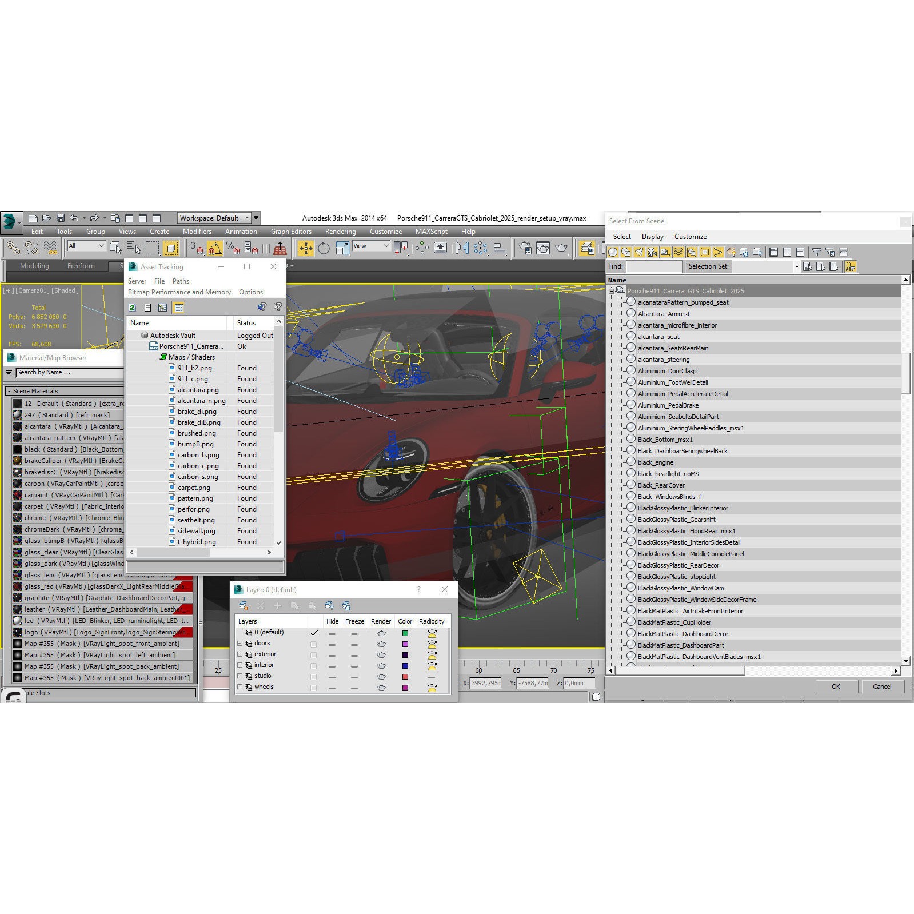This screenshot has height=914, width=914.
Task: Click the Unlink Selection tool icon
Action: 31,248
